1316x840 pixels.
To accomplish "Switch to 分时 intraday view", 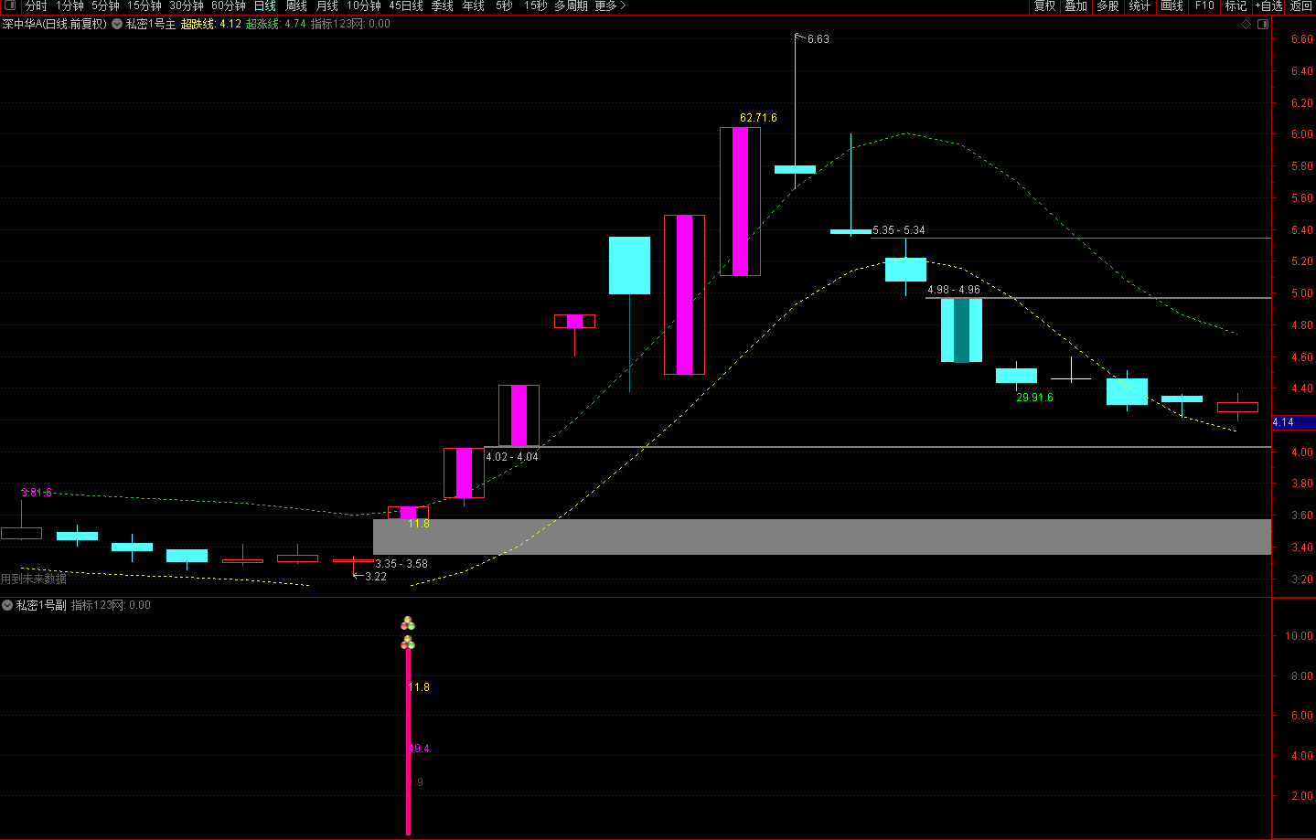I will (36, 5).
